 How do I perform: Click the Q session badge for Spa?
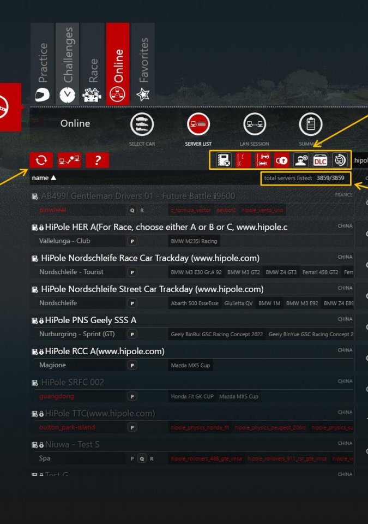click(x=142, y=459)
